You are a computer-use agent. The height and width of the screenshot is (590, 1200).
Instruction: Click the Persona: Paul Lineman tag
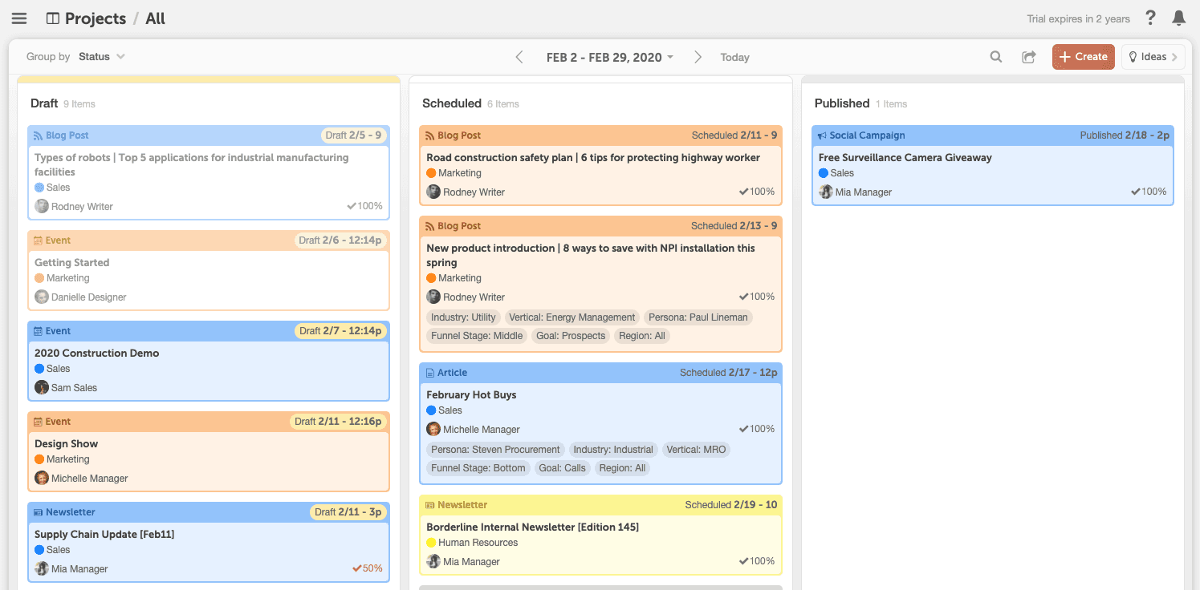[x=698, y=317]
